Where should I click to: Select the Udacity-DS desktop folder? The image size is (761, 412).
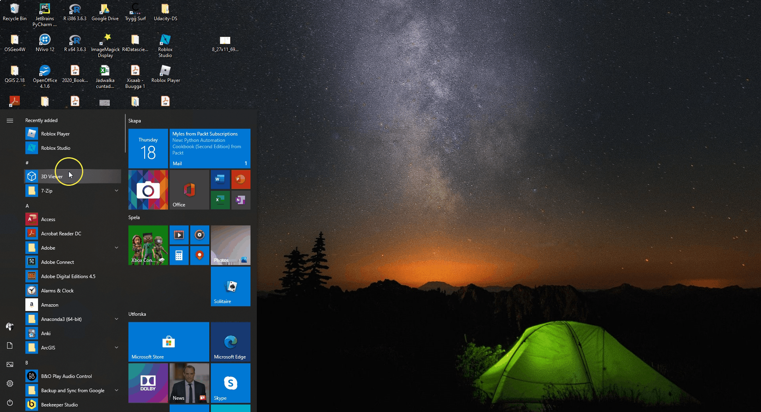[x=165, y=12]
